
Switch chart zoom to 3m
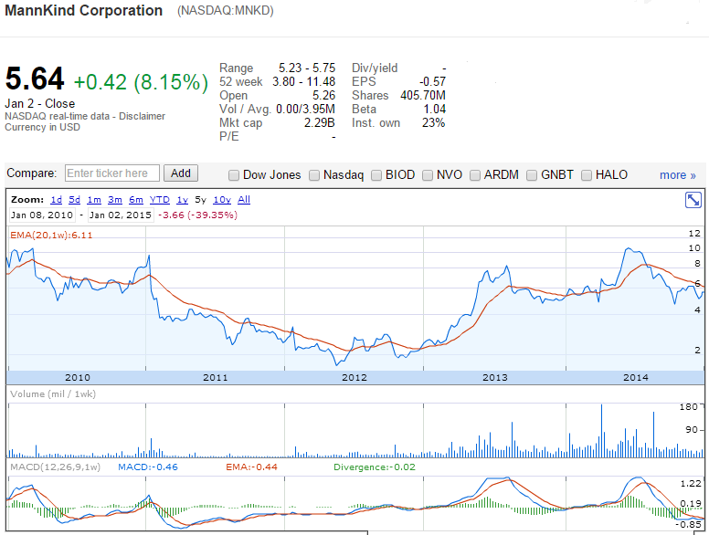click(115, 200)
